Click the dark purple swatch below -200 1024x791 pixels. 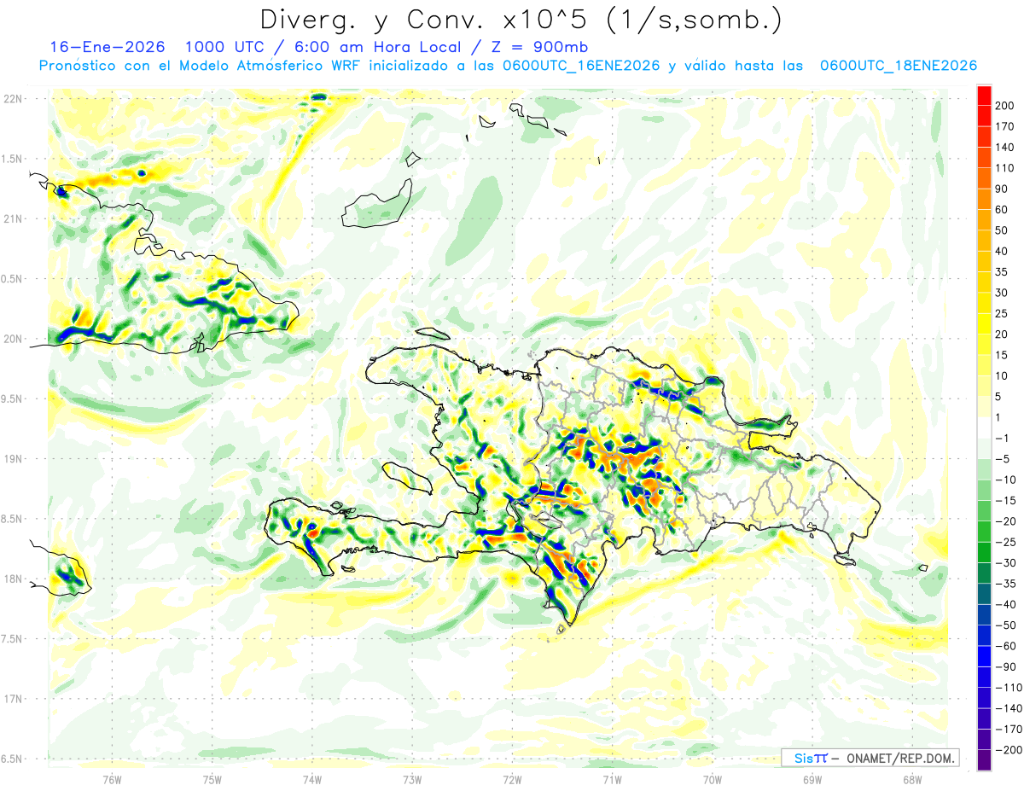(984, 760)
